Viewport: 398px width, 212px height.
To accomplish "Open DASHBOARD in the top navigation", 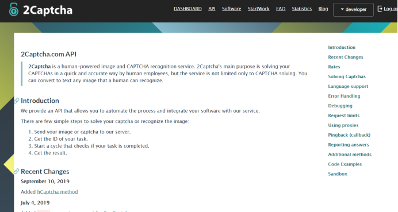I will pos(187,9).
